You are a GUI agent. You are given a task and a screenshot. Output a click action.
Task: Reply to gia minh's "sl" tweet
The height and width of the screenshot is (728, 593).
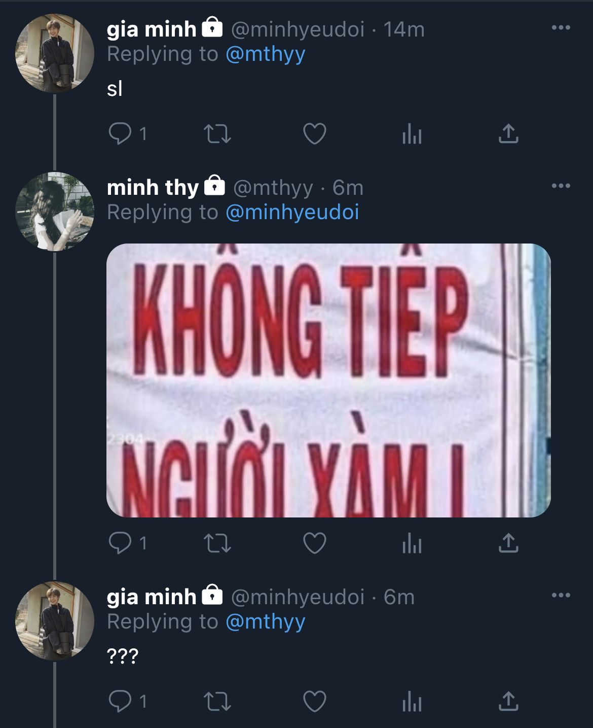click(x=120, y=134)
